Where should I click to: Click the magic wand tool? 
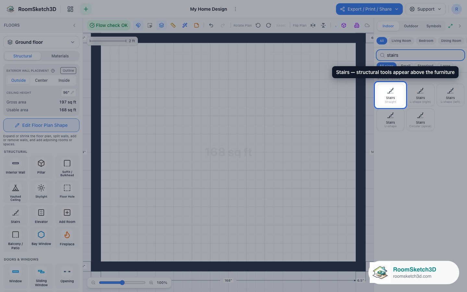point(185,25)
